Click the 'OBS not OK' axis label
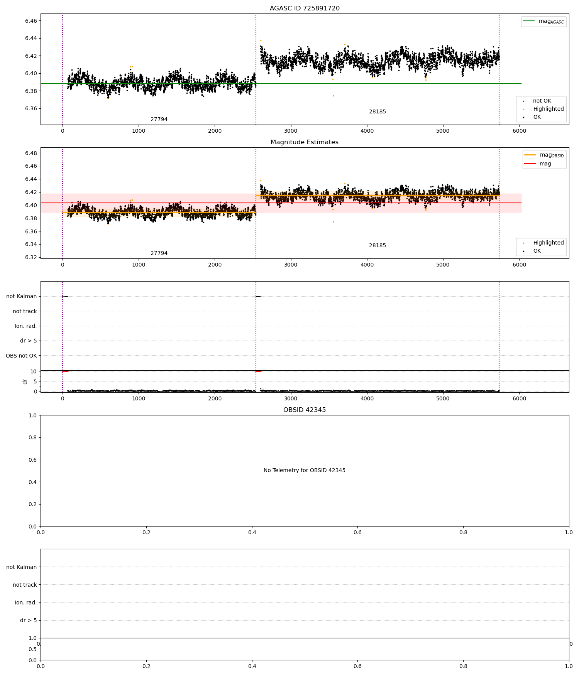 click(x=21, y=356)
